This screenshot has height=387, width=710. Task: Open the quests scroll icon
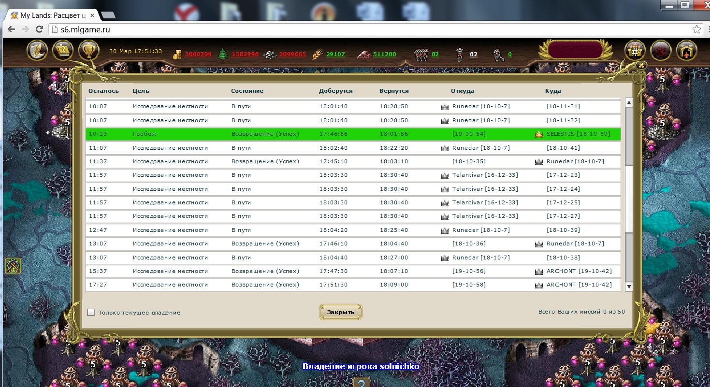click(x=63, y=50)
